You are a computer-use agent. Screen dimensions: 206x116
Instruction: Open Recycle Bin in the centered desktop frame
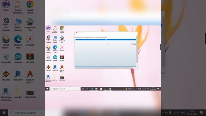pos(48,58)
